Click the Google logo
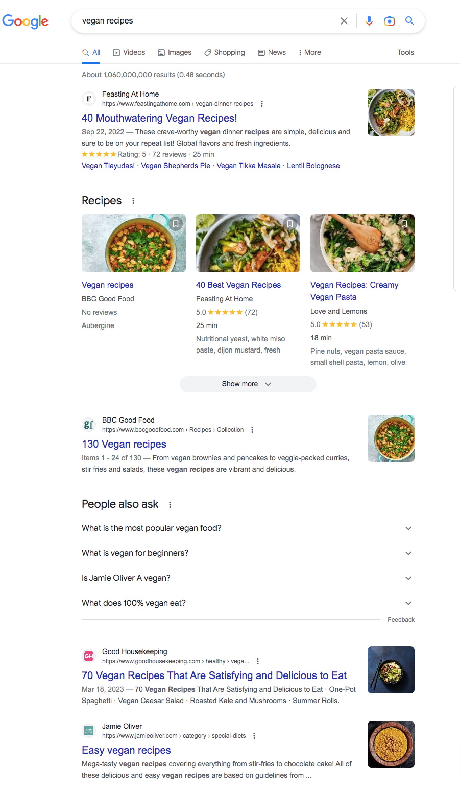This screenshot has width=460, height=792. tap(26, 21)
